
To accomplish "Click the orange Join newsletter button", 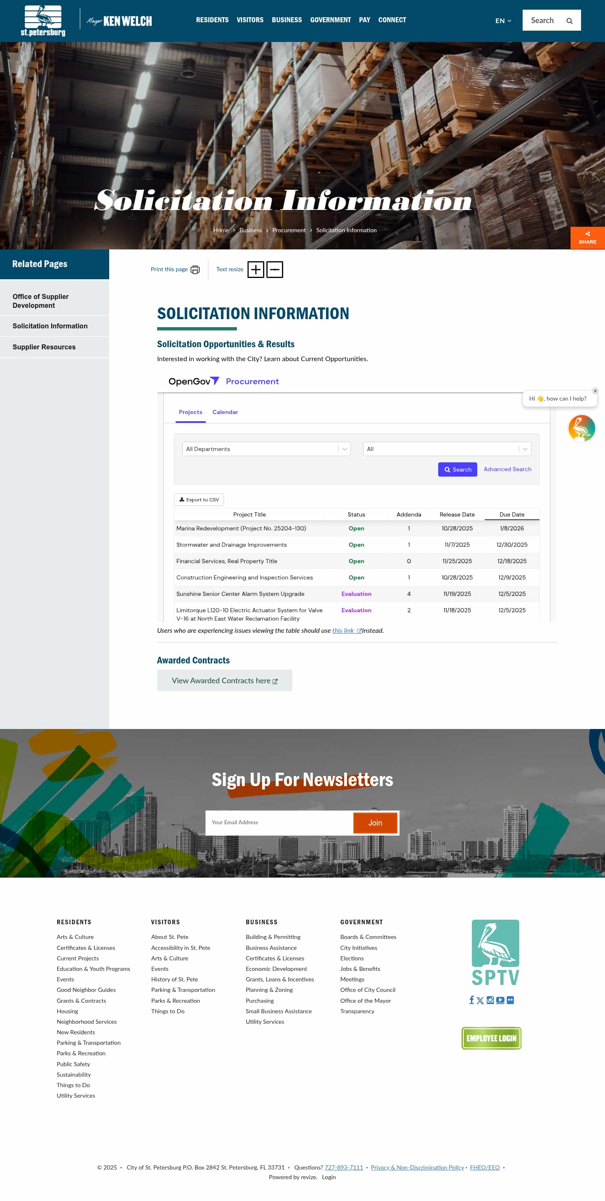I will coord(375,823).
